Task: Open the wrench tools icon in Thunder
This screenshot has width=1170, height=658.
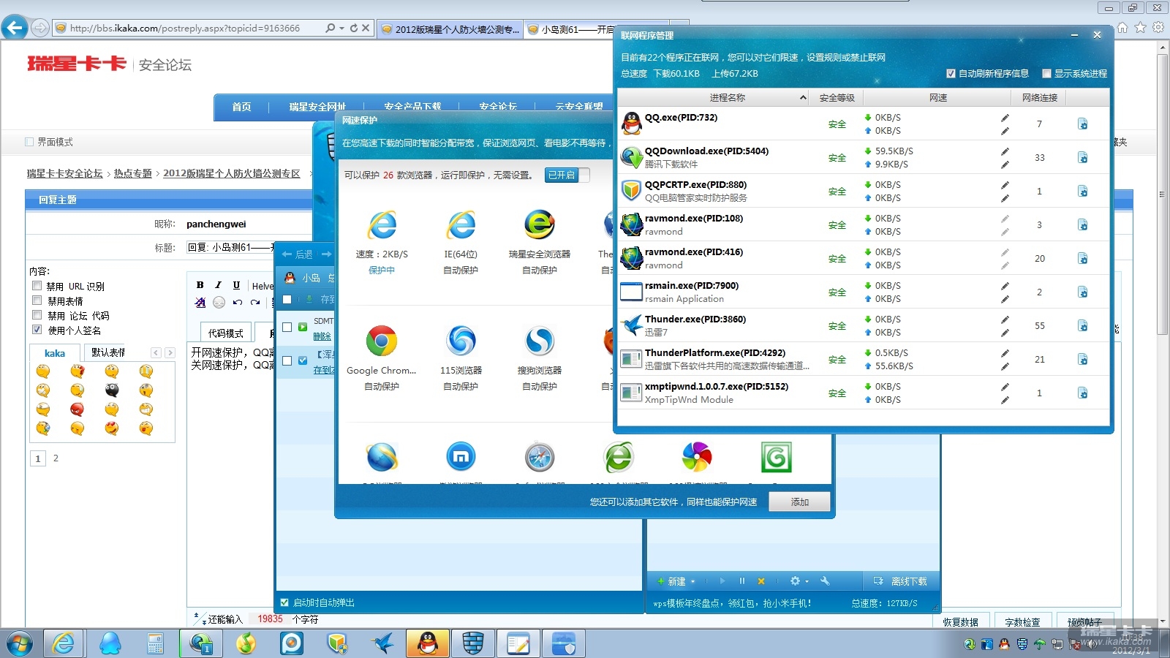Action: point(825,581)
